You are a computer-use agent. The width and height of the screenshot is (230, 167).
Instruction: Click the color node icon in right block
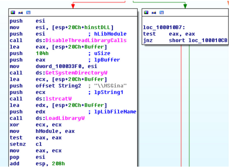tap(146, 13)
